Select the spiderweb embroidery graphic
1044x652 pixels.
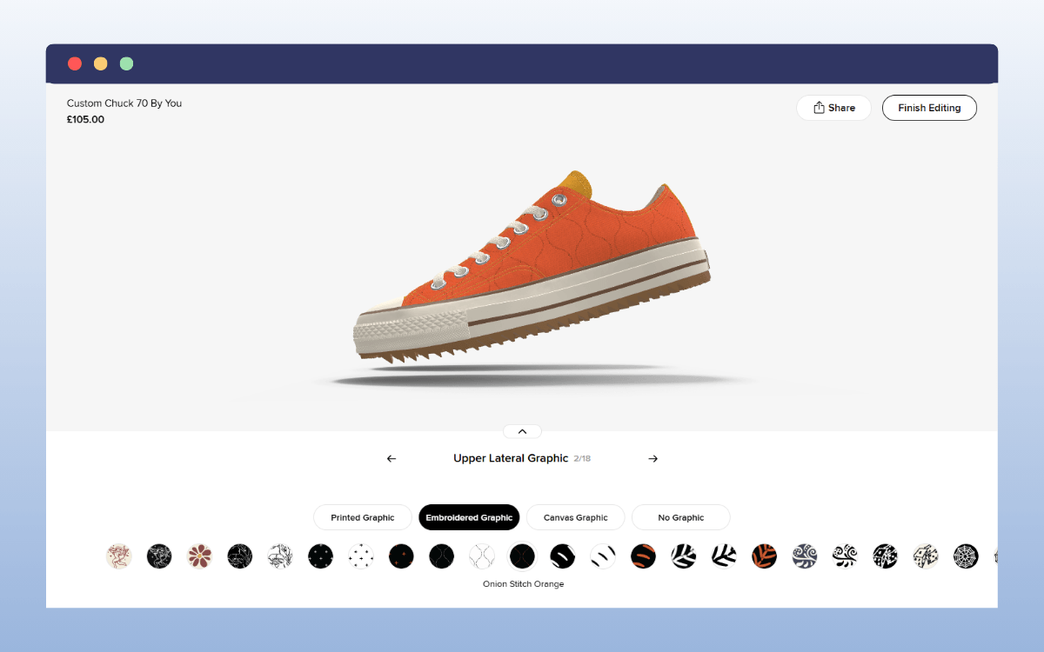pos(964,556)
